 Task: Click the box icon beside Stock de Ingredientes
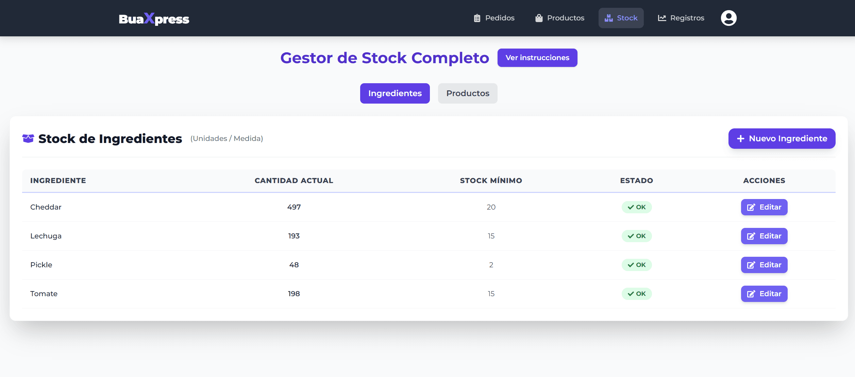28,138
